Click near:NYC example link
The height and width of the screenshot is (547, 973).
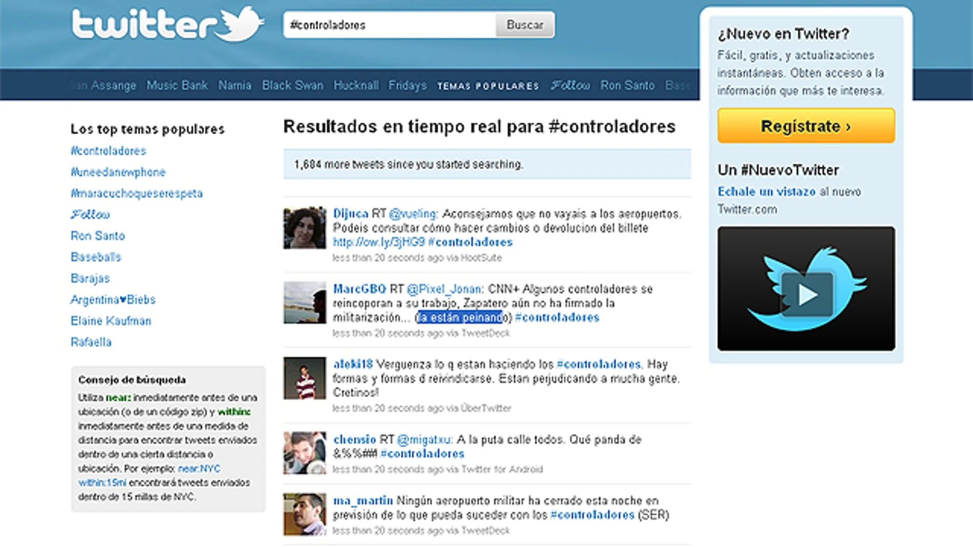click(x=199, y=469)
